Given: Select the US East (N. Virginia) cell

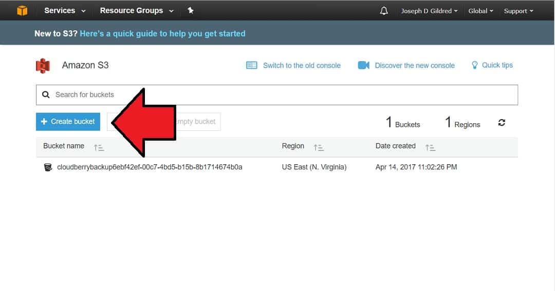Looking at the screenshot, I should point(314,167).
